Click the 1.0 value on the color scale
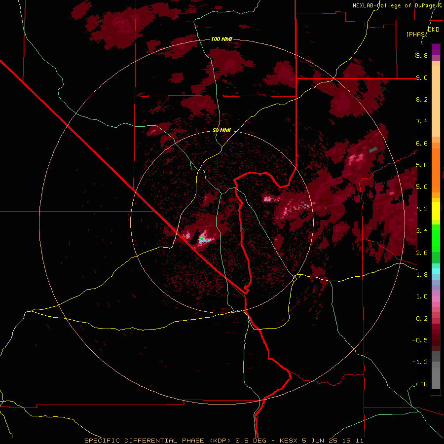Screen dimensions: 444x444 pyautogui.click(x=422, y=296)
